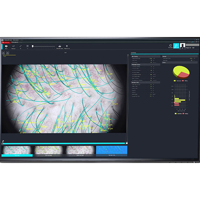Viewport: 200px width, 200px height.
Task: Click the eraser remove-layer icon in toolbar
Action: point(59,46)
